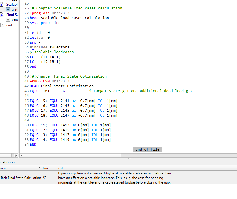
Task: Click the 'End of File' marker
Action: pyautogui.click(x=147, y=149)
